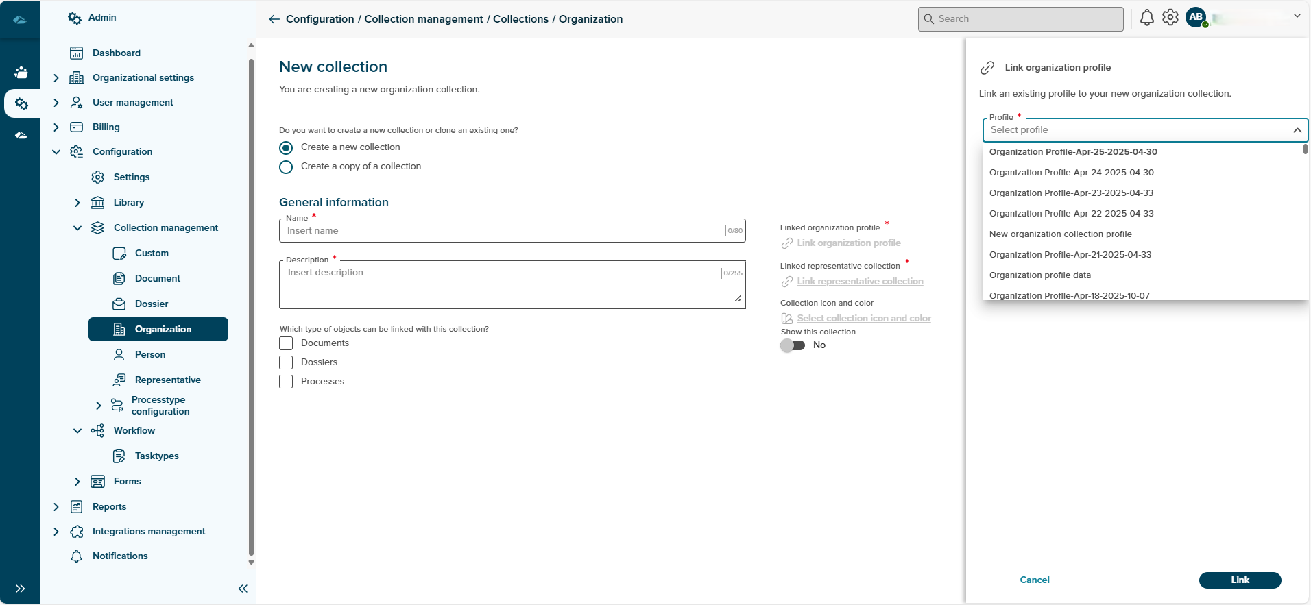The image size is (1311, 605).
Task: Check the Documents checkbox
Action: pyautogui.click(x=286, y=343)
